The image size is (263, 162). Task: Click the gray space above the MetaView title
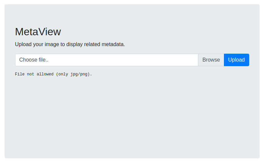tap(132, 15)
